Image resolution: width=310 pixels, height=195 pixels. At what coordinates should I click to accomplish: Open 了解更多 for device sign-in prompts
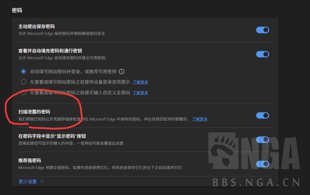tap(140, 82)
